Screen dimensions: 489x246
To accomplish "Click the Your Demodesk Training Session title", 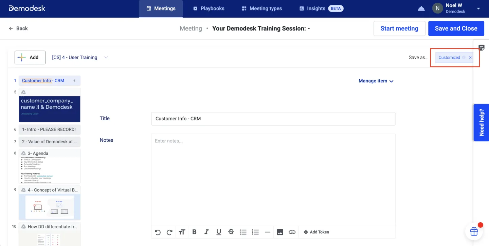I will pyautogui.click(x=261, y=28).
